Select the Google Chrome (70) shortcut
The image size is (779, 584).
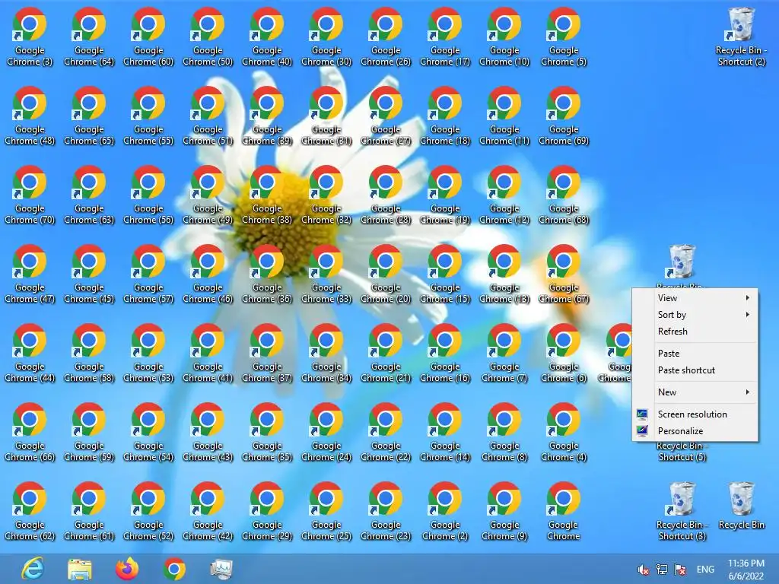coord(30,195)
